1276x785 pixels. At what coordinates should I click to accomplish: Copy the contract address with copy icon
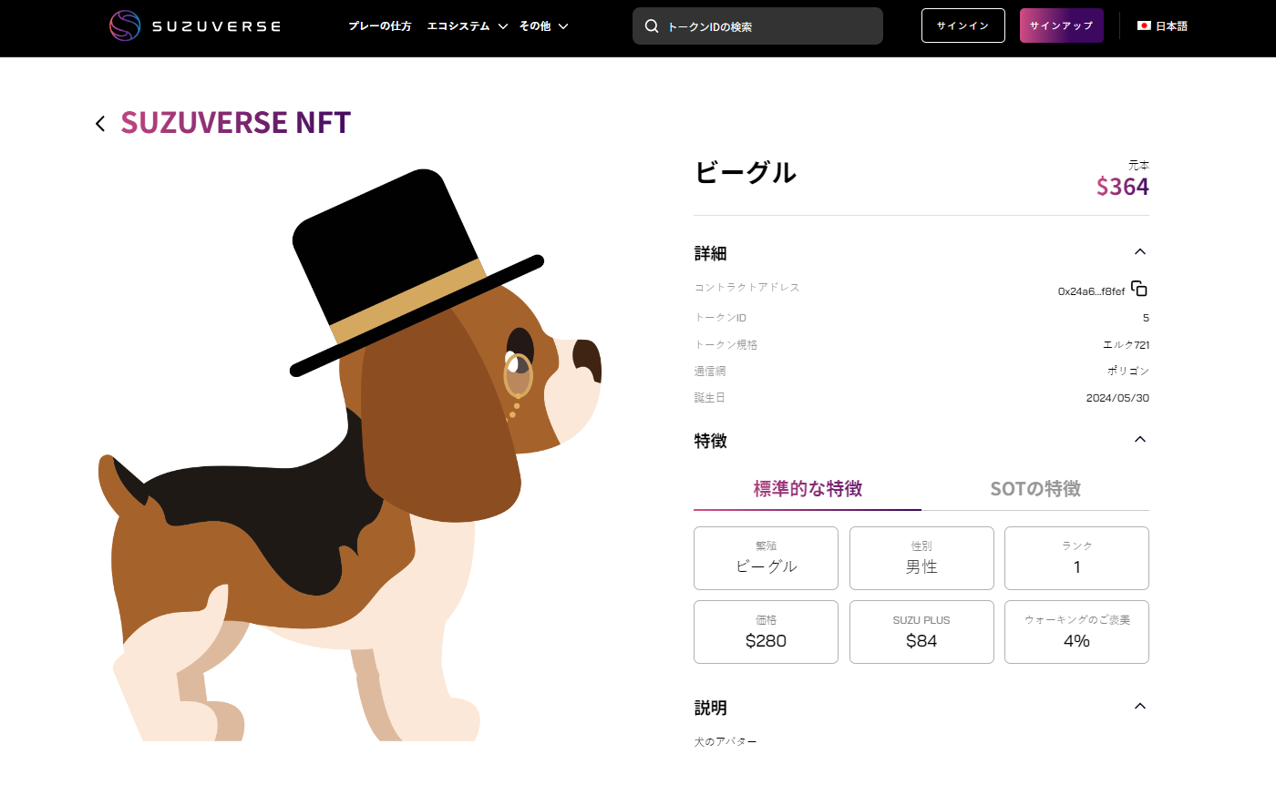(1139, 289)
